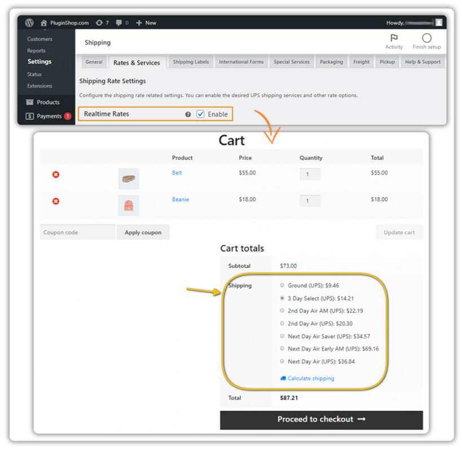The height and width of the screenshot is (451, 462).
Task: Remove Beanie using the red X icon
Action: 56,201
